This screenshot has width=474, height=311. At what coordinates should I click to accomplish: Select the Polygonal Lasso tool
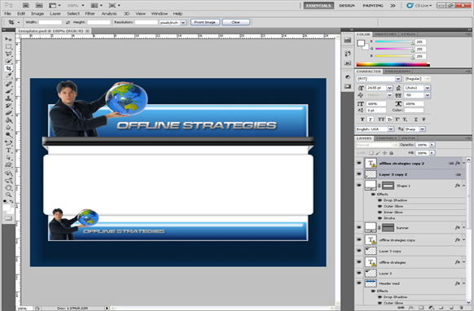(8, 54)
